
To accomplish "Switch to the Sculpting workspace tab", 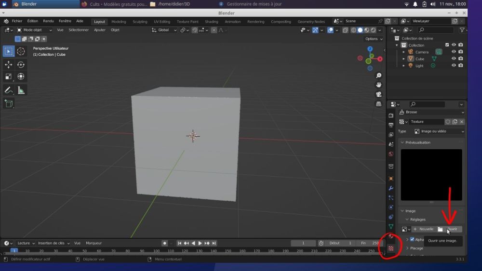I will pos(140,22).
